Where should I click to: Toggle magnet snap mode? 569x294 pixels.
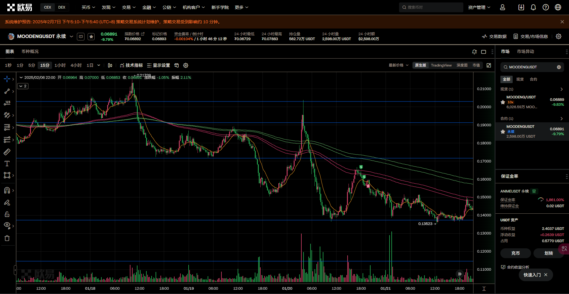7,190
